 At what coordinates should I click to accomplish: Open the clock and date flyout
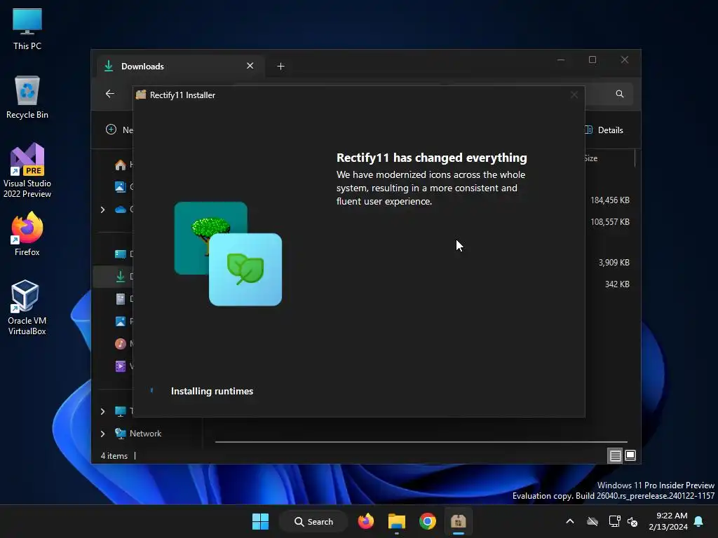668,521
